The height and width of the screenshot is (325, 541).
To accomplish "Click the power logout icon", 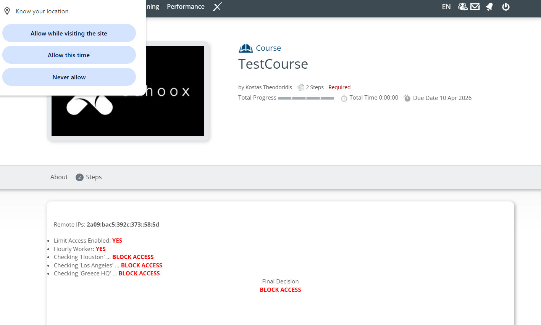I will tap(506, 6).
